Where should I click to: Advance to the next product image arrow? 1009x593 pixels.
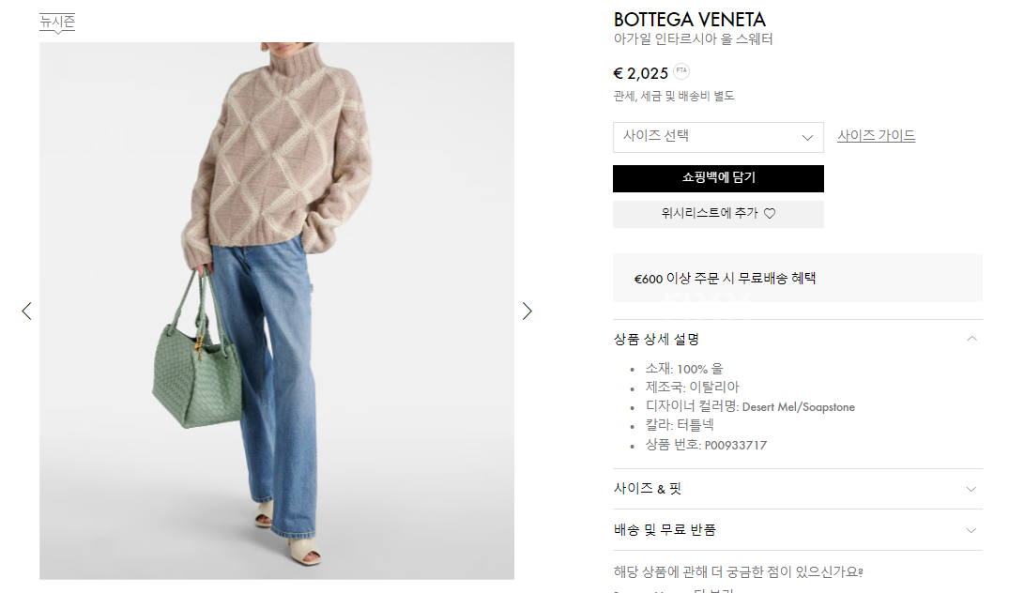(527, 312)
